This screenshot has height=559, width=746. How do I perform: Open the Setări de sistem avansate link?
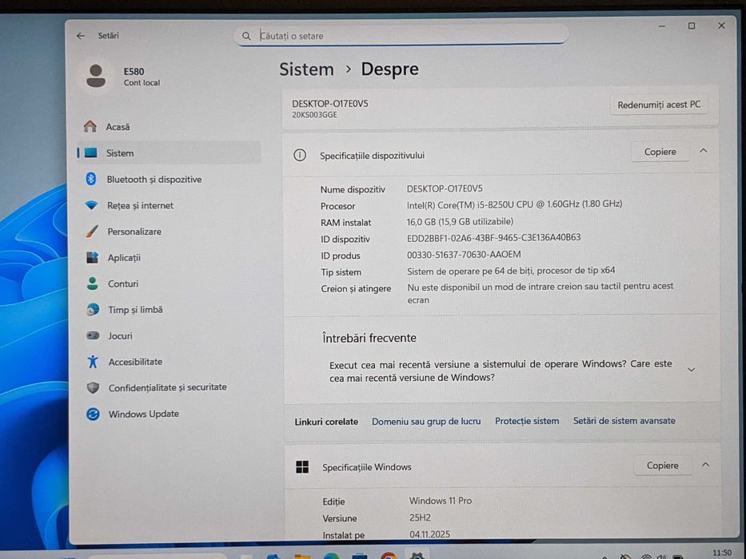624,421
